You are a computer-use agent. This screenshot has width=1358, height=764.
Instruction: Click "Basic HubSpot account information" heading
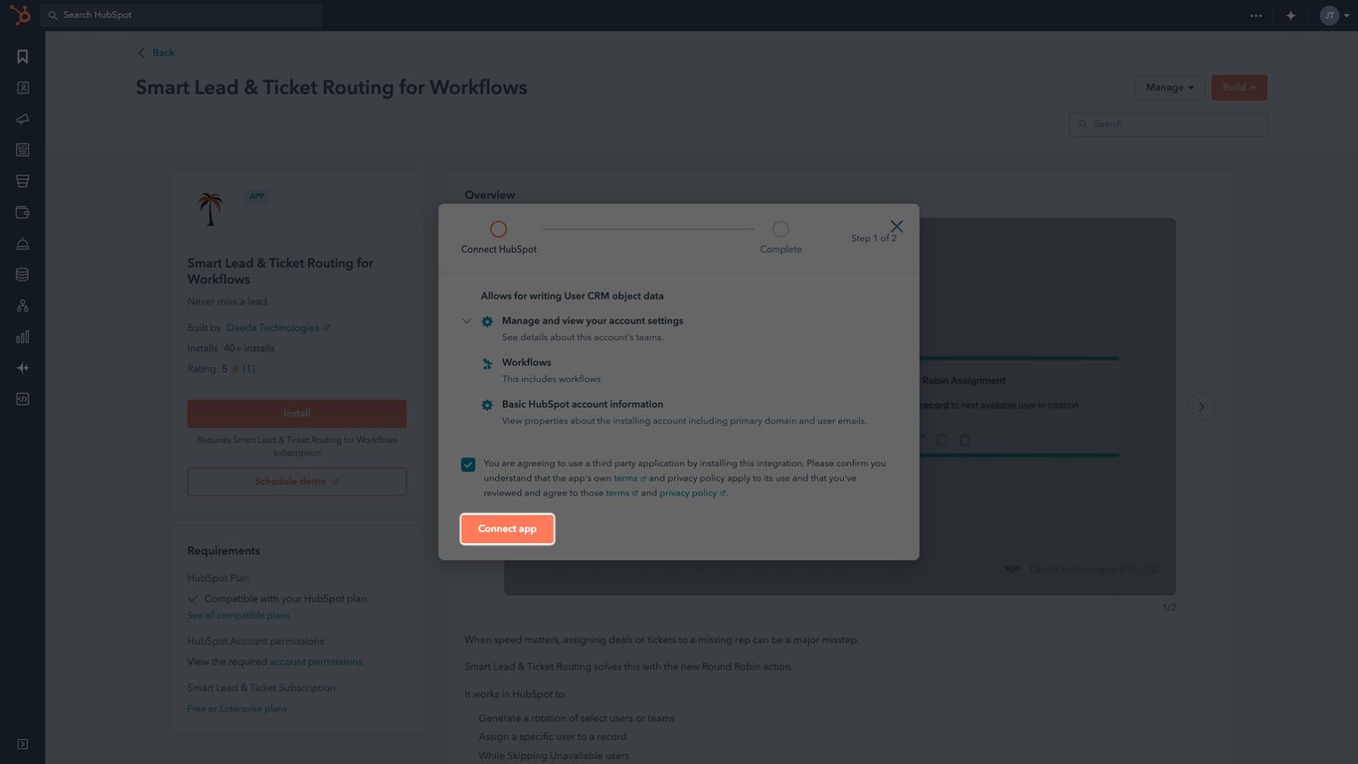pos(583,404)
